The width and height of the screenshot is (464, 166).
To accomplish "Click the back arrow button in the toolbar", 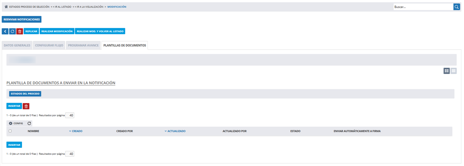I will pyautogui.click(x=5, y=31).
